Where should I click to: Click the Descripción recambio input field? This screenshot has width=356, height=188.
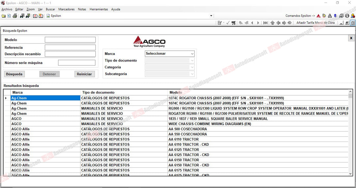(70, 54)
